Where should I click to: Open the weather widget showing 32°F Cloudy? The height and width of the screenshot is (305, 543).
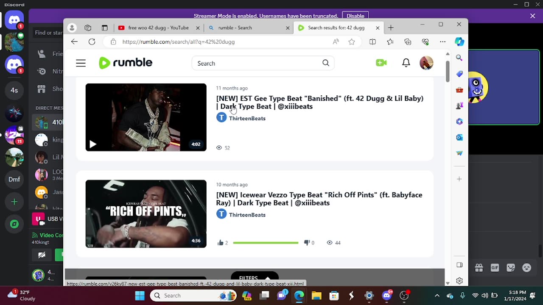(x=22, y=295)
